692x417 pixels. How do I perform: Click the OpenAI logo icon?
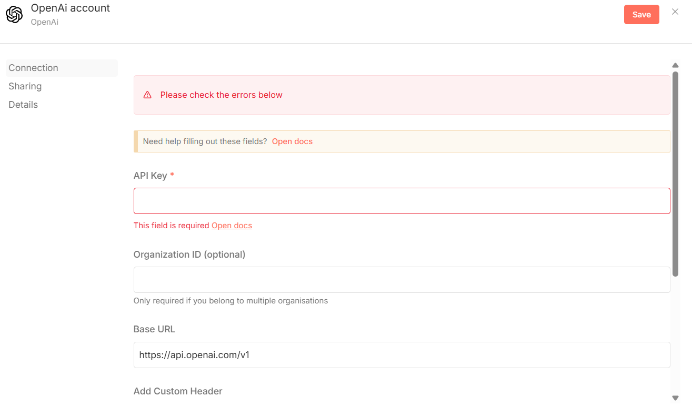[x=14, y=15]
